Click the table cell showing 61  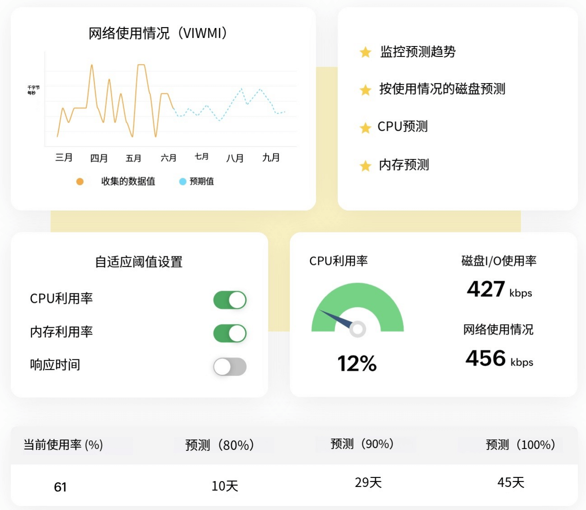61,487
